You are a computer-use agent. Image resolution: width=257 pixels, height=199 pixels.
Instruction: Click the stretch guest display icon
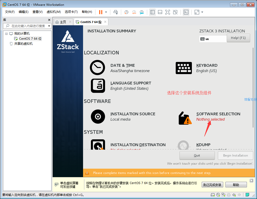point(197,12)
